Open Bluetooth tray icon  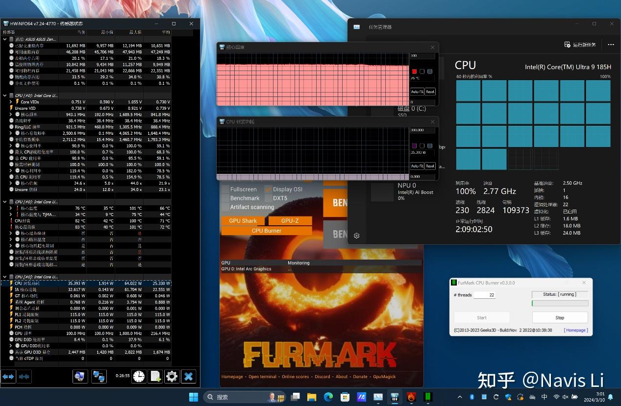pyautogui.click(x=472, y=397)
